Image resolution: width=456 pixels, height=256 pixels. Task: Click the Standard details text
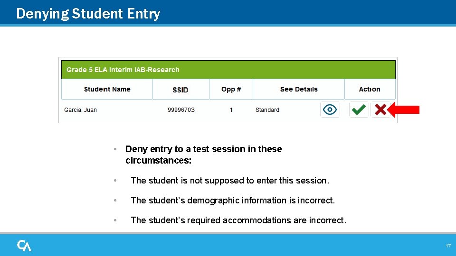(x=267, y=110)
